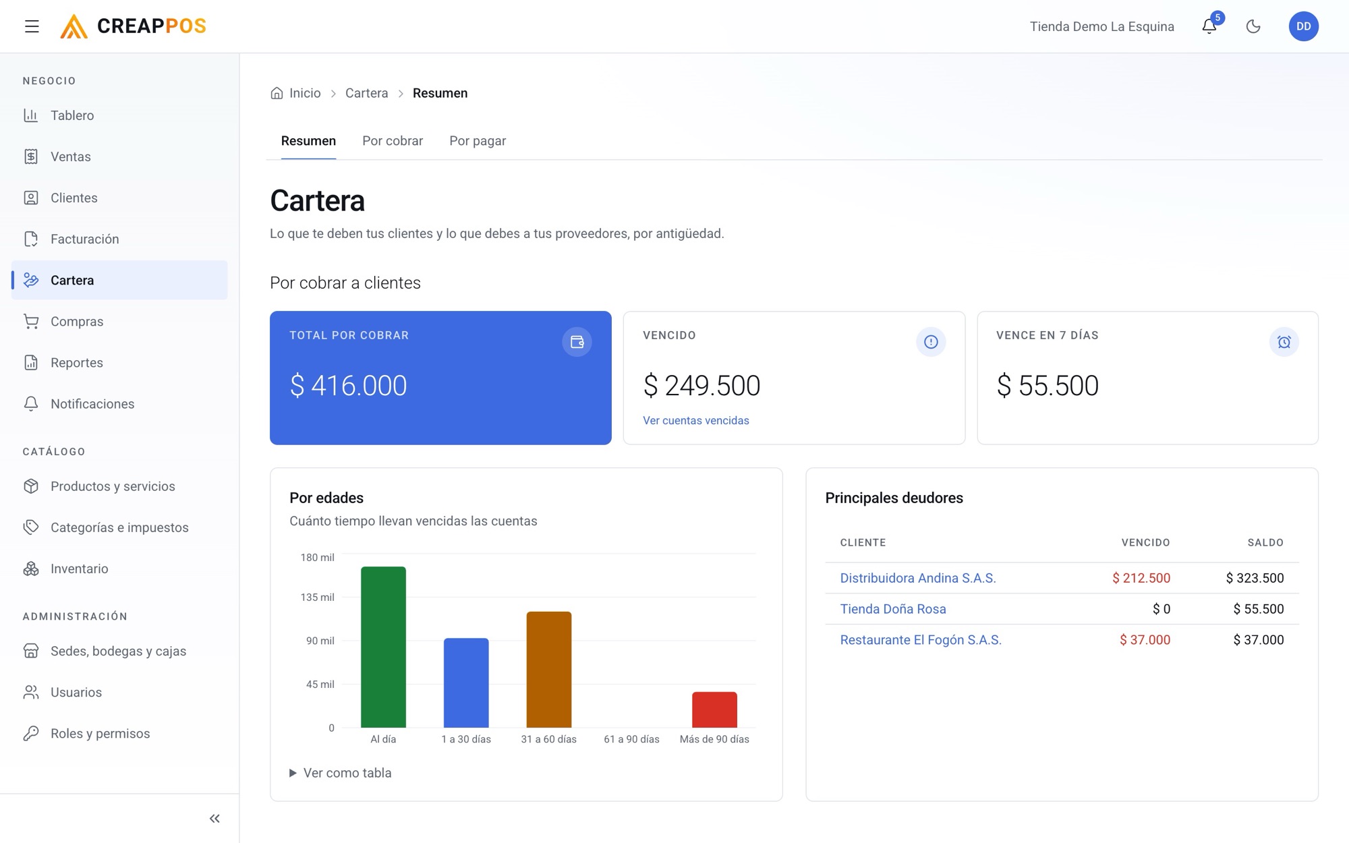This screenshot has width=1349, height=843.
Task: Open the hamburger menu
Action: tap(32, 26)
